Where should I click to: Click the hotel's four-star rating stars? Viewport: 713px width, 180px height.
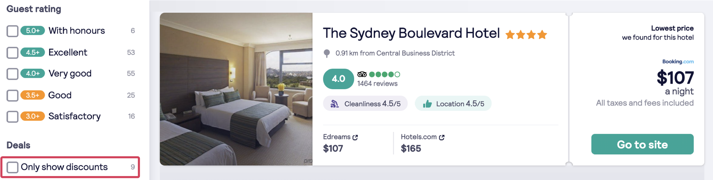(526, 35)
